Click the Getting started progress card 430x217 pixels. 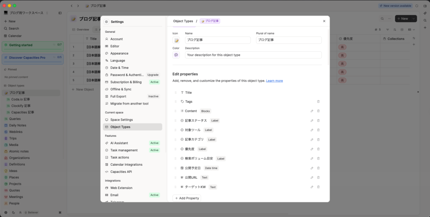tap(33, 46)
